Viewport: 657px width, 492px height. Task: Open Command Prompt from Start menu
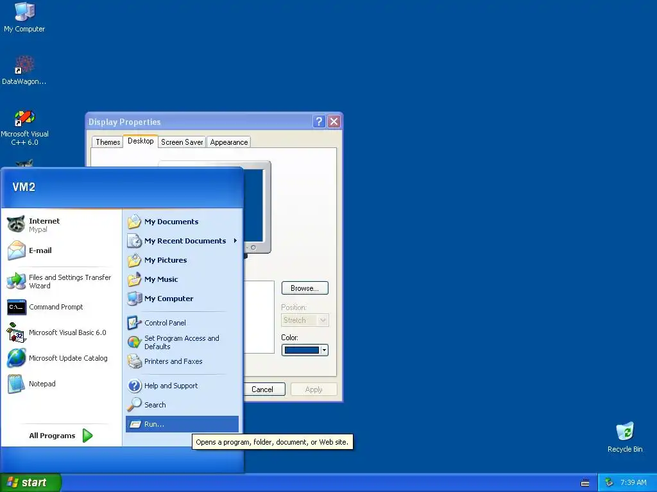(x=61, y=307)
